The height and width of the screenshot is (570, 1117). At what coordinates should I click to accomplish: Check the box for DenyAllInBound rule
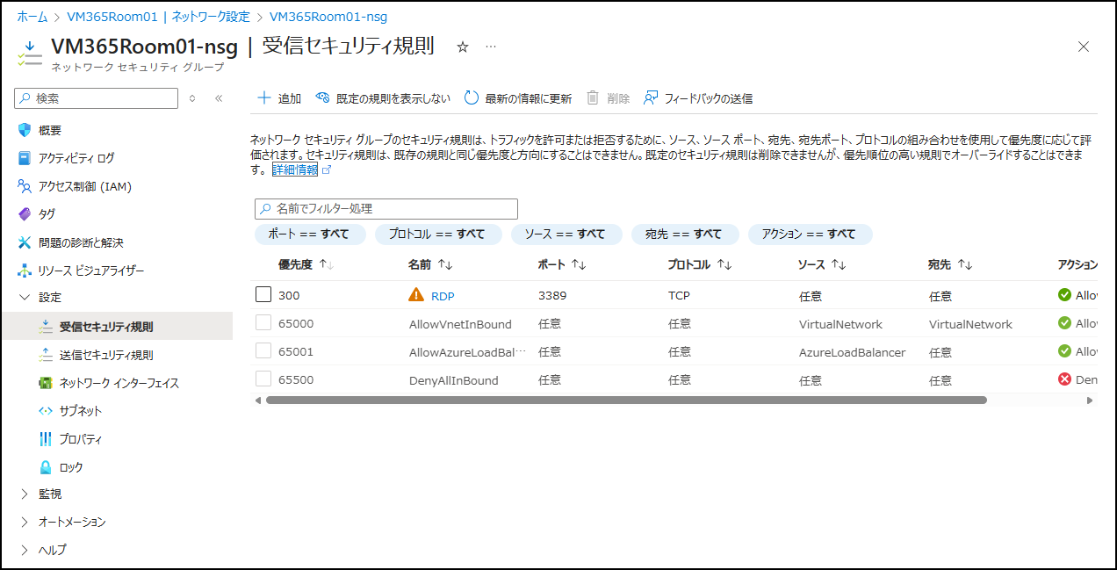coord(263,379)
